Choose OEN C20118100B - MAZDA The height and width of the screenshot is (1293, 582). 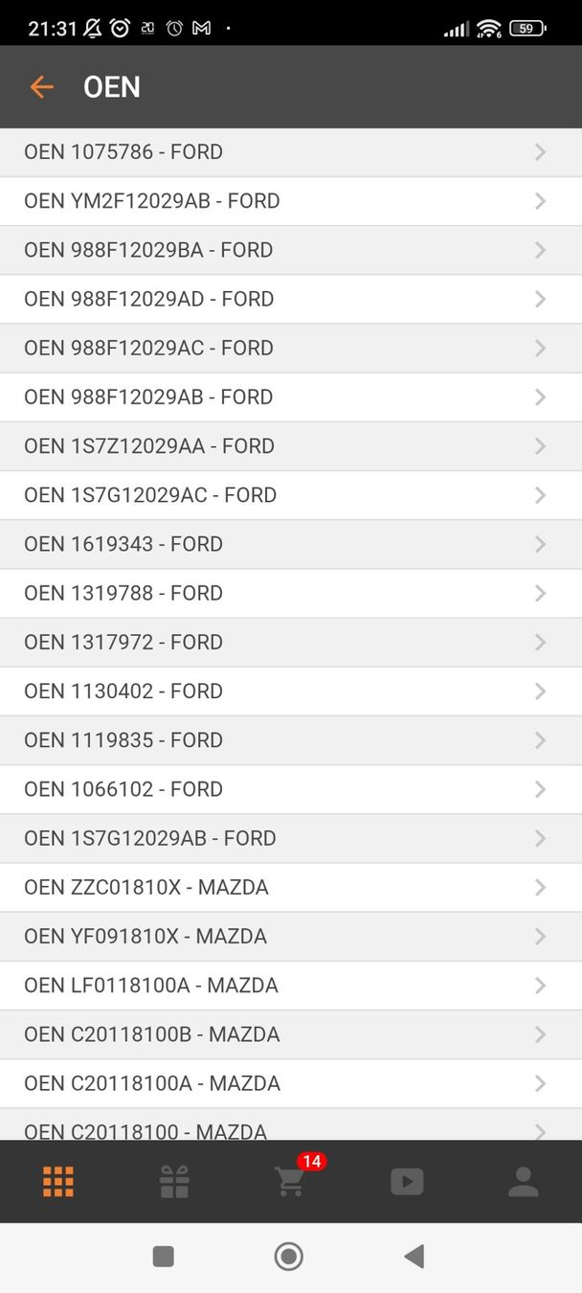pyautogui.click(x=152, y=1034)
